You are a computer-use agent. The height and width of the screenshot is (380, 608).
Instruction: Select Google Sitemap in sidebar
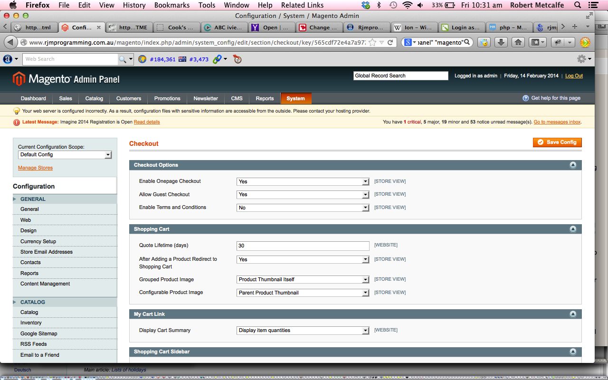click(x=38, y=333)
